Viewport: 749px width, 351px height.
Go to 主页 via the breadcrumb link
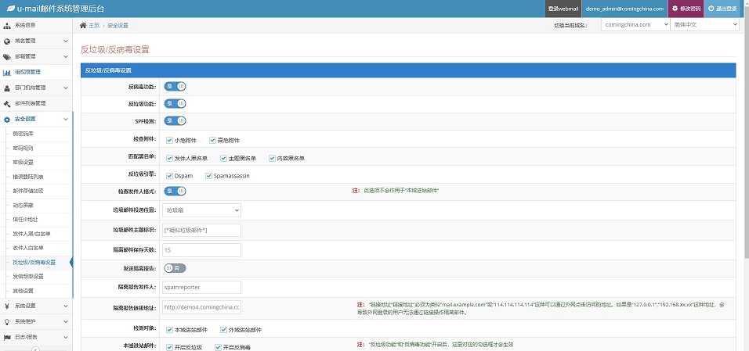pos(94,25)
